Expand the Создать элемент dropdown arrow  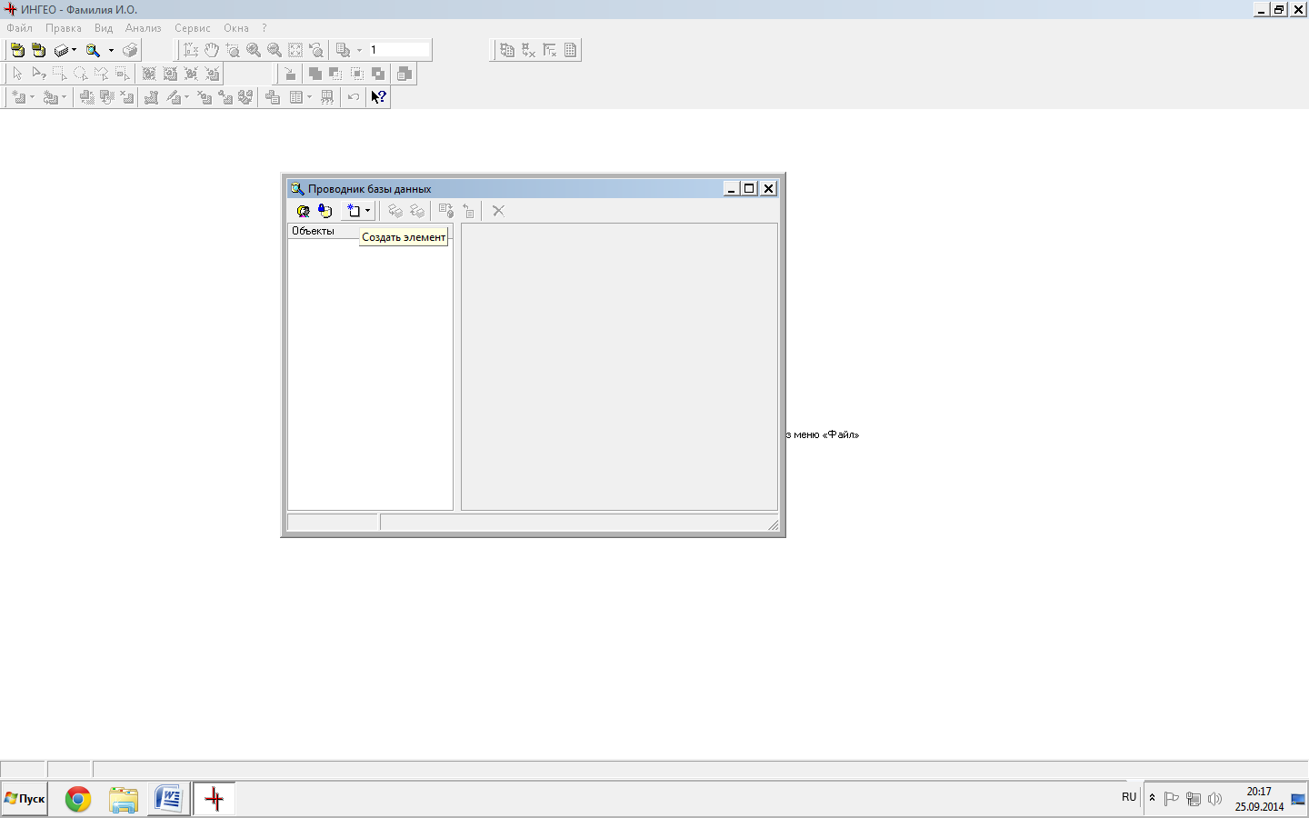(367, 211)
